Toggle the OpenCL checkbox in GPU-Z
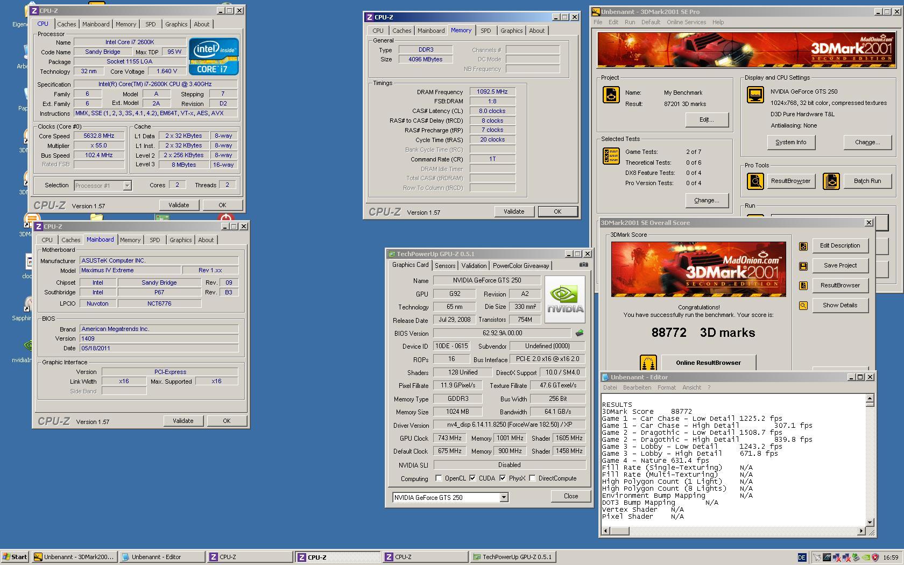The width and height of the screenshot is (904, 565). tap(439, 478)
